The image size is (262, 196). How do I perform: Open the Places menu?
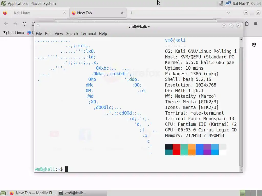36,3
